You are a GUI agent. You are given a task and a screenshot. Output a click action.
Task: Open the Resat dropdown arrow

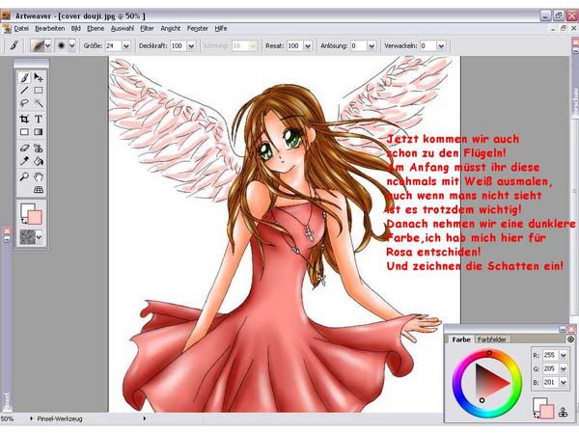pos(307,46)
